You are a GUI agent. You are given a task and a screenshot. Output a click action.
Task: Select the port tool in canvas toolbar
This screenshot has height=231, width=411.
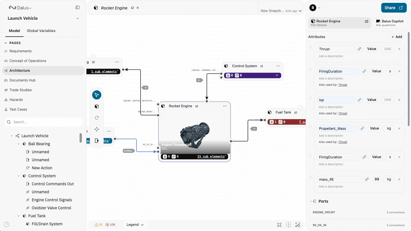coord(97,141)
